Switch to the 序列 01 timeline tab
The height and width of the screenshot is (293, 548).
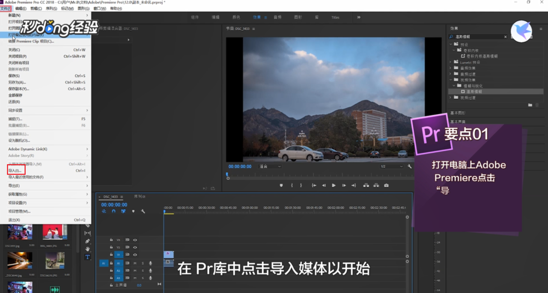click(x=140, y=197)
